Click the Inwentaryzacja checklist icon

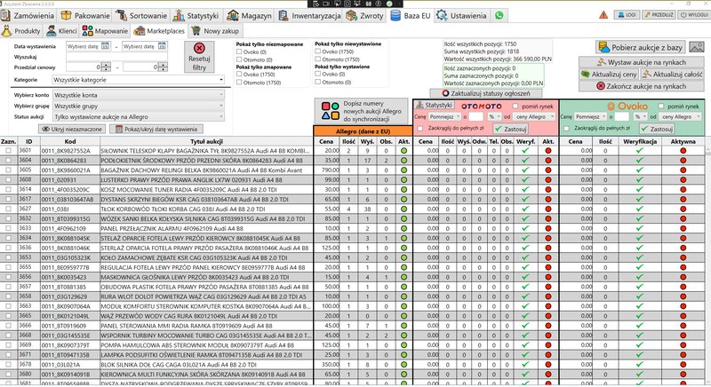pyautogui.click(x=283, y=15)
